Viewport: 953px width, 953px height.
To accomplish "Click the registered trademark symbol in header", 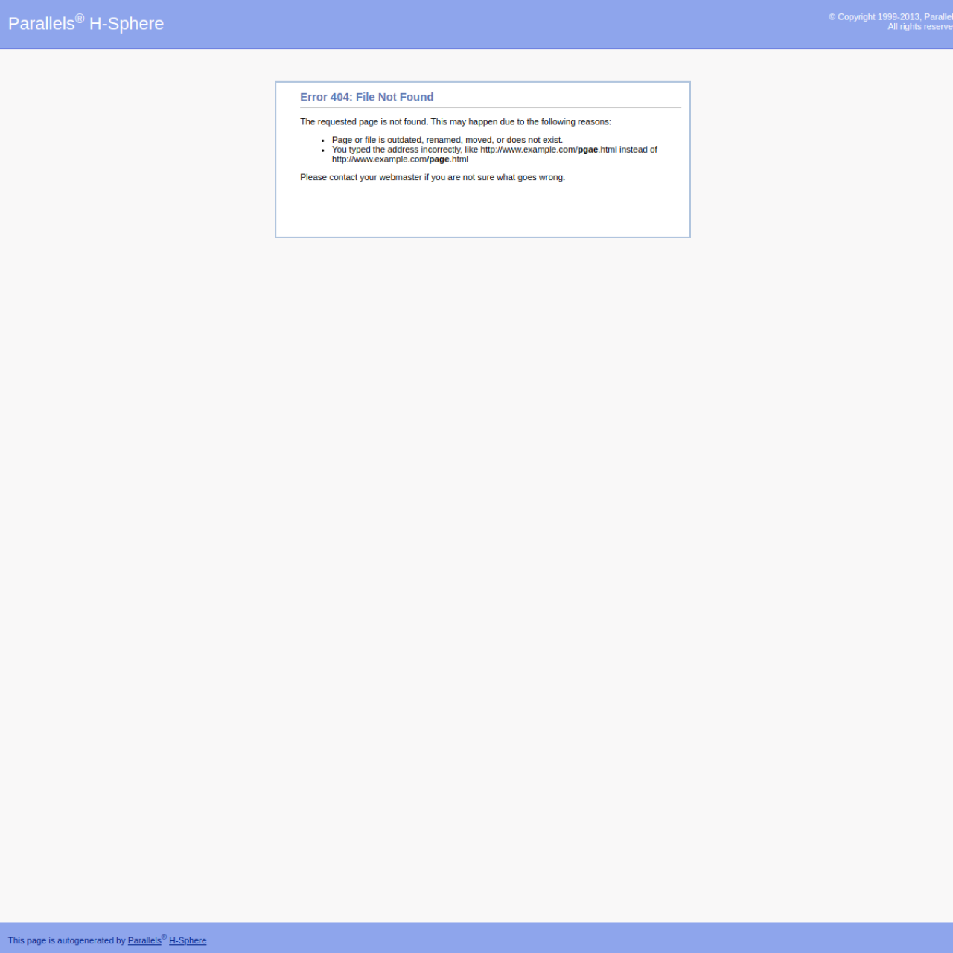I will click(x=80, y=18).
